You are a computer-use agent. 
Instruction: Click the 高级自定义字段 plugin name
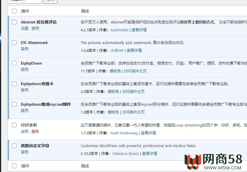click(35, 146)
